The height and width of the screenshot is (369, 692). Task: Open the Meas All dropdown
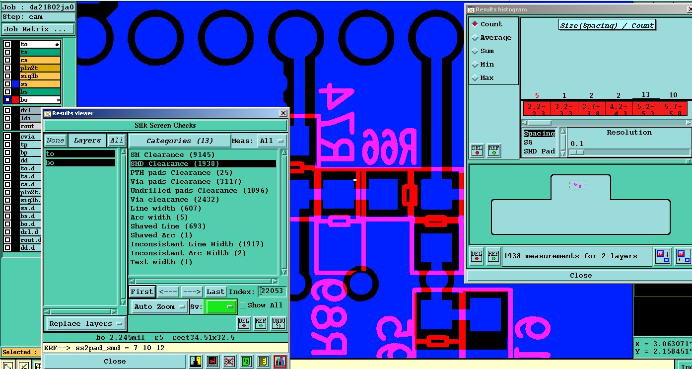(272, 141)
